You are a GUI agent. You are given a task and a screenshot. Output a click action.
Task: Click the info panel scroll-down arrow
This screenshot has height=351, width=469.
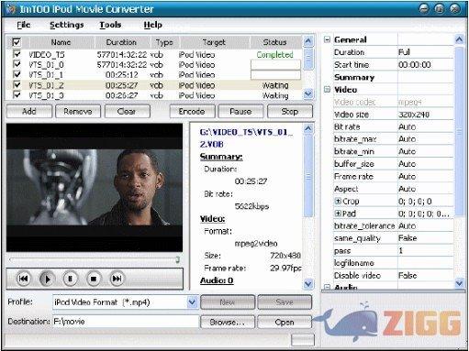(x=308, y=284)
